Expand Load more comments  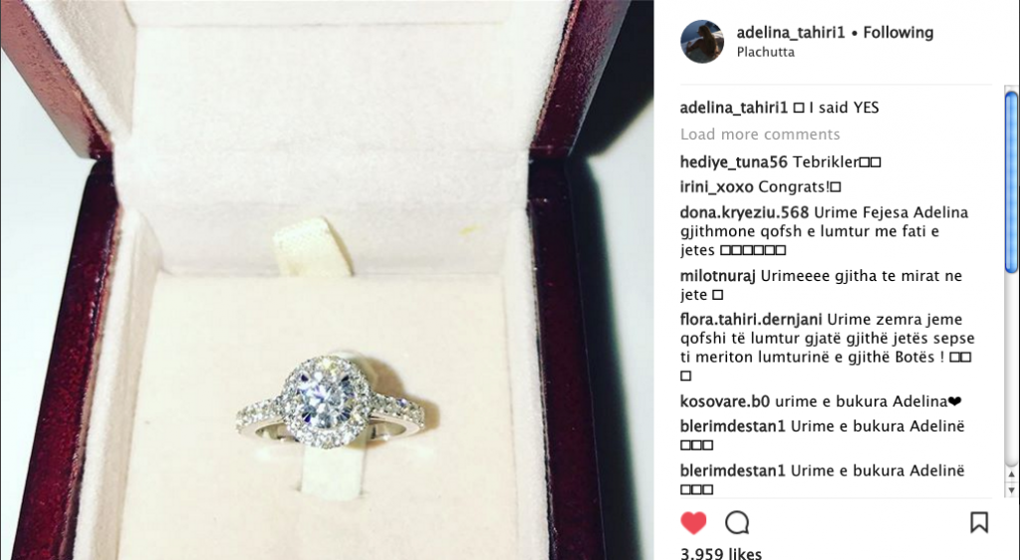pos(760,135)
